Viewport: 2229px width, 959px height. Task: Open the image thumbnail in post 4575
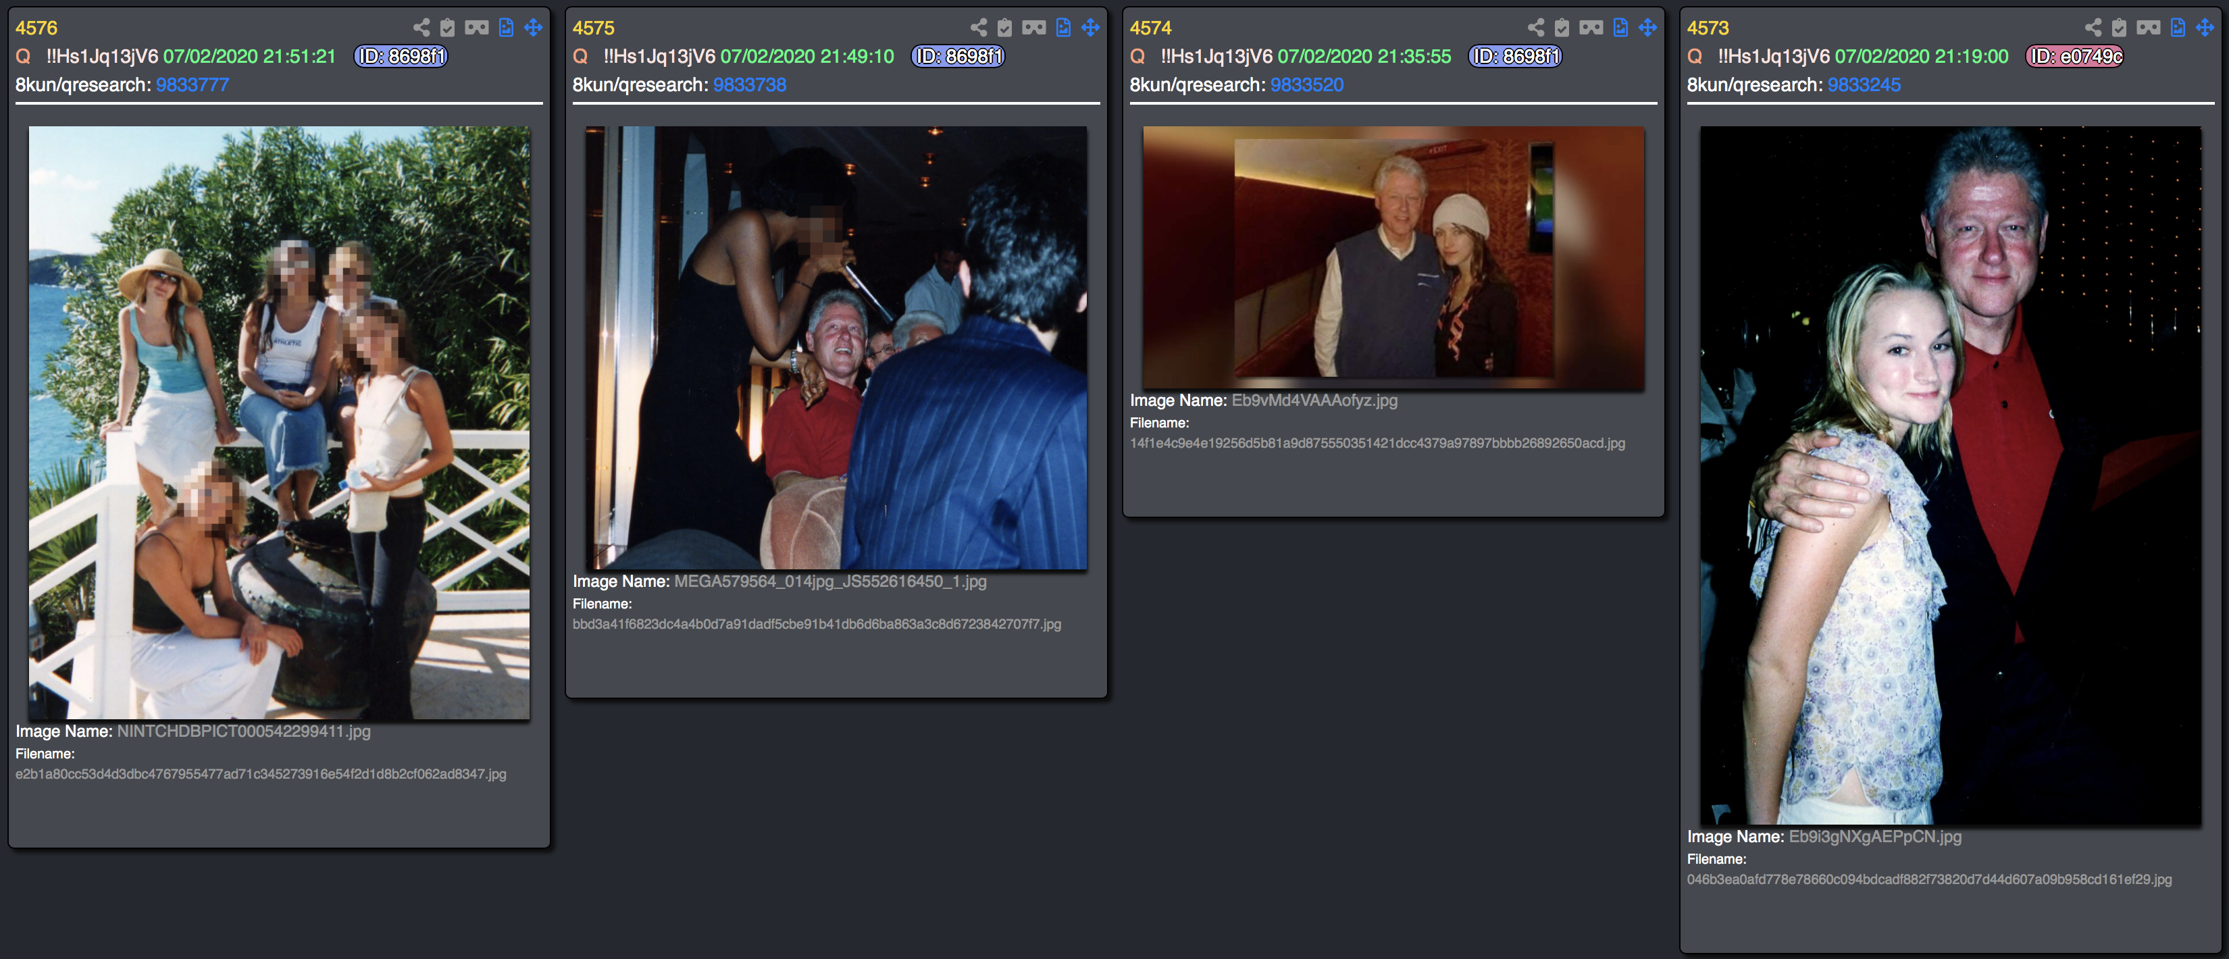[837, 348]
